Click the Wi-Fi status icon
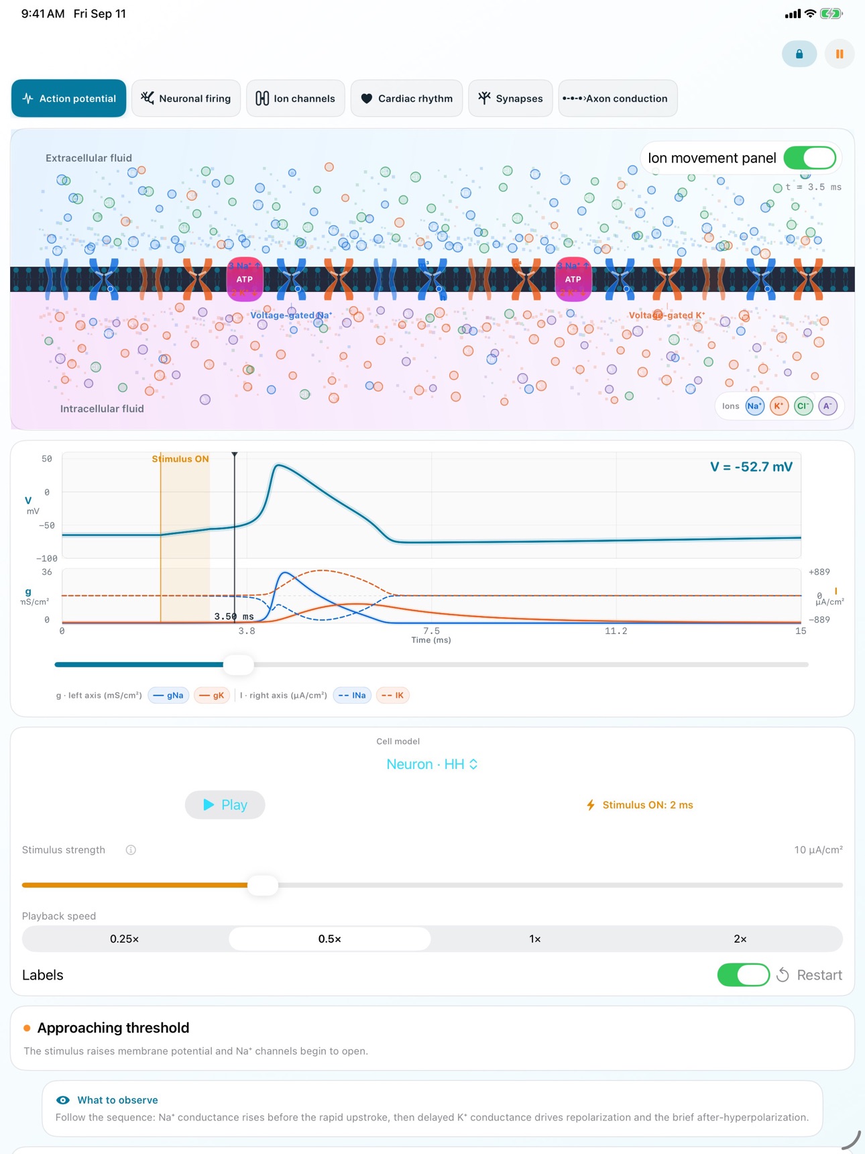 click(x=810, y=13)
